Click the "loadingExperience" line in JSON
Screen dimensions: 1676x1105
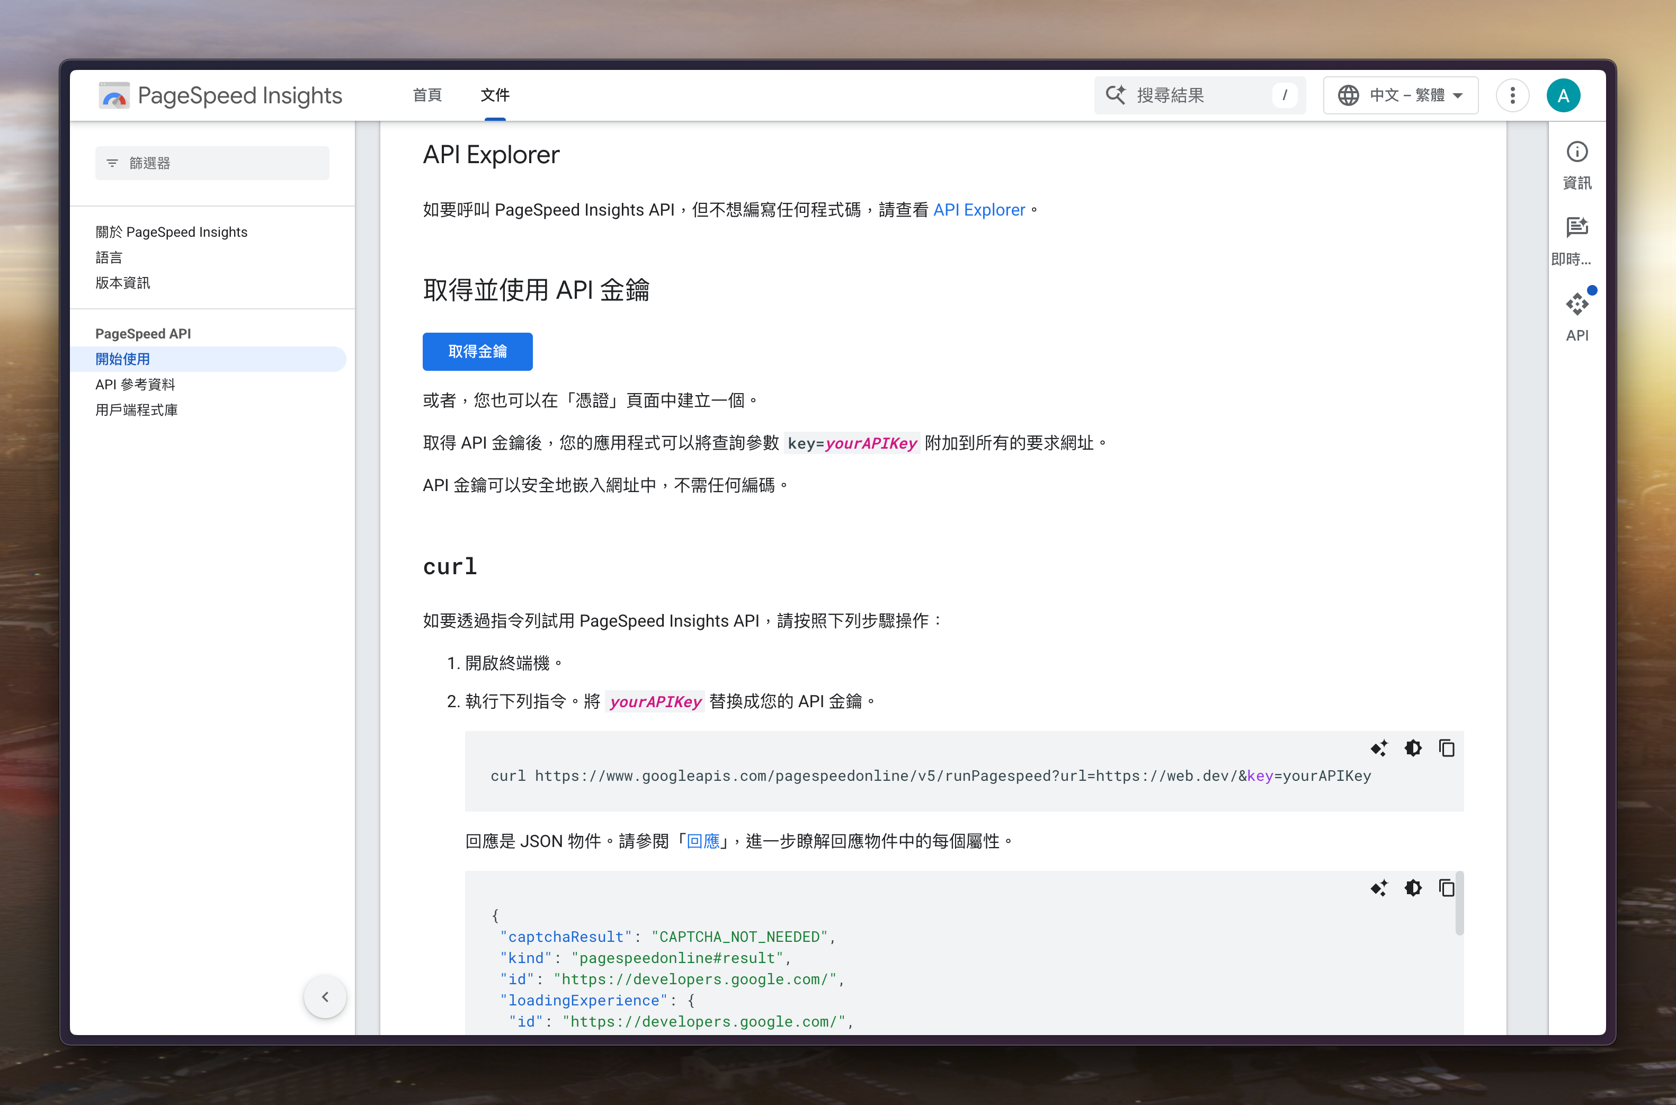click(x=596, y=1000)
